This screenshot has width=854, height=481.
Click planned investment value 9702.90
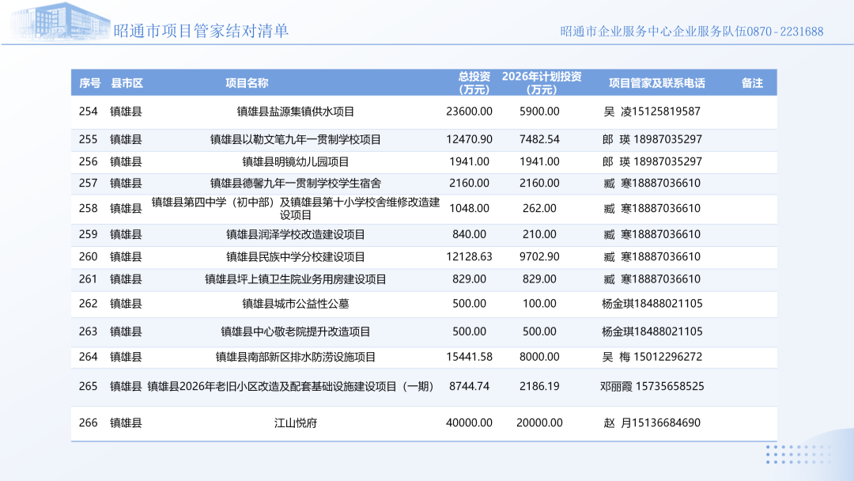tap(539, 256)
